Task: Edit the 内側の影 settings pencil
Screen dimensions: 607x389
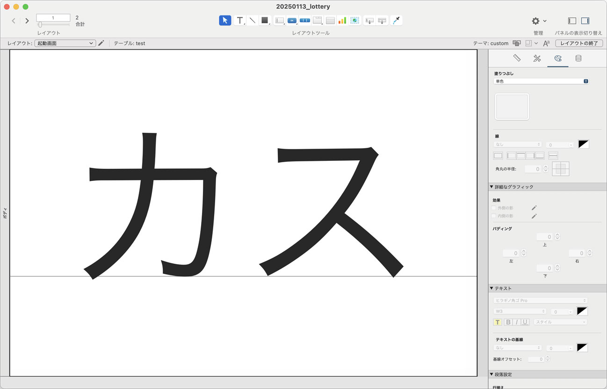Action: [x=534, y=216]
